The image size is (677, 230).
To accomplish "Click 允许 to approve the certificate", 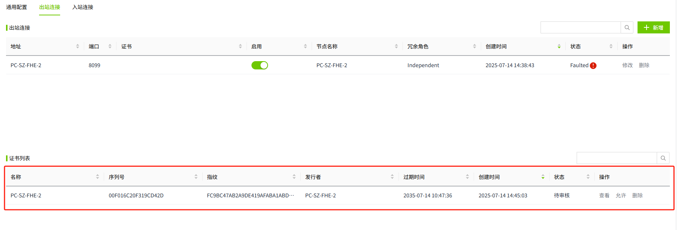I will [621, 195].
